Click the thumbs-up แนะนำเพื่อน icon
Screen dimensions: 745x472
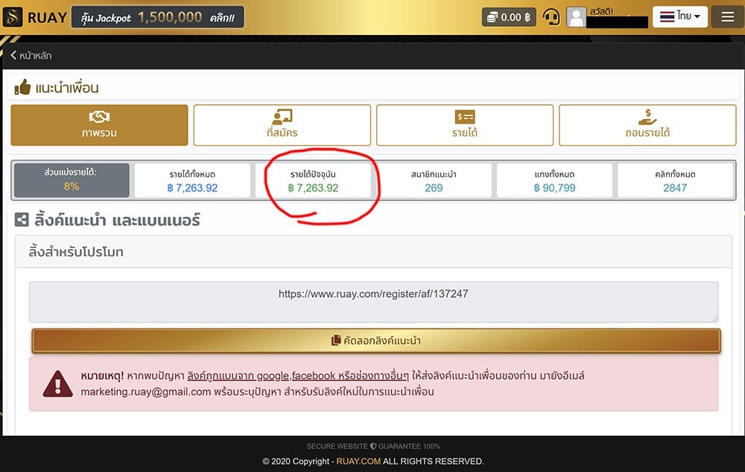[x=22, y=87]
